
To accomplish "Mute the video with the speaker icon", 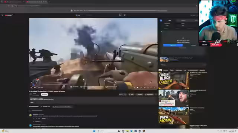I will point(35,88).
